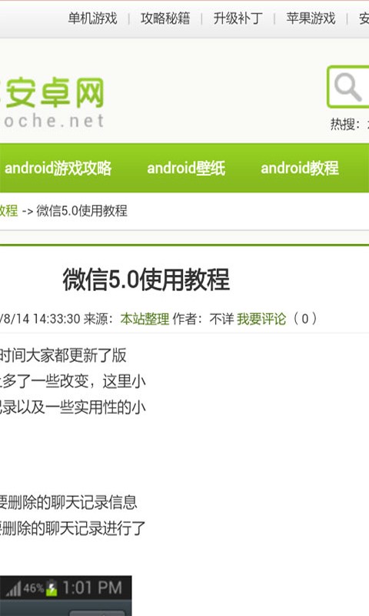Go to the 苹果游戏 section

[311, 18]
